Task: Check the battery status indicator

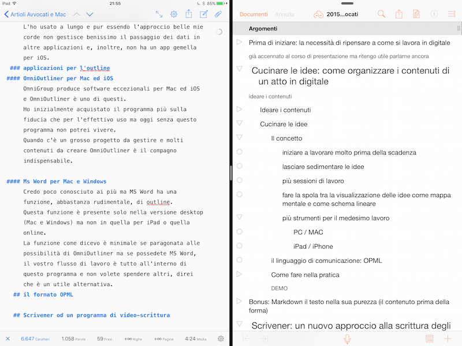Action: [221, 3]
